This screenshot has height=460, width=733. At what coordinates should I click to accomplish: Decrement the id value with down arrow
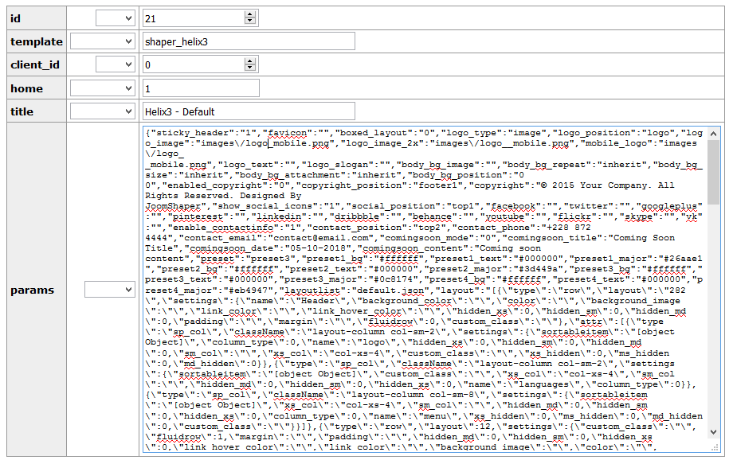(x=250, y=21)
